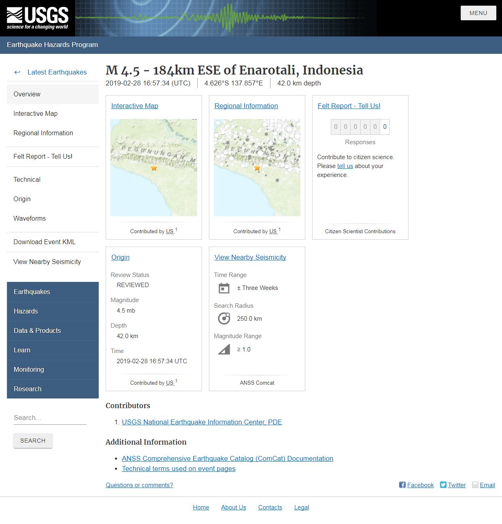Click Felt Report - Tell Us! card link
The image size is (502, 524).
pos(349,106)
